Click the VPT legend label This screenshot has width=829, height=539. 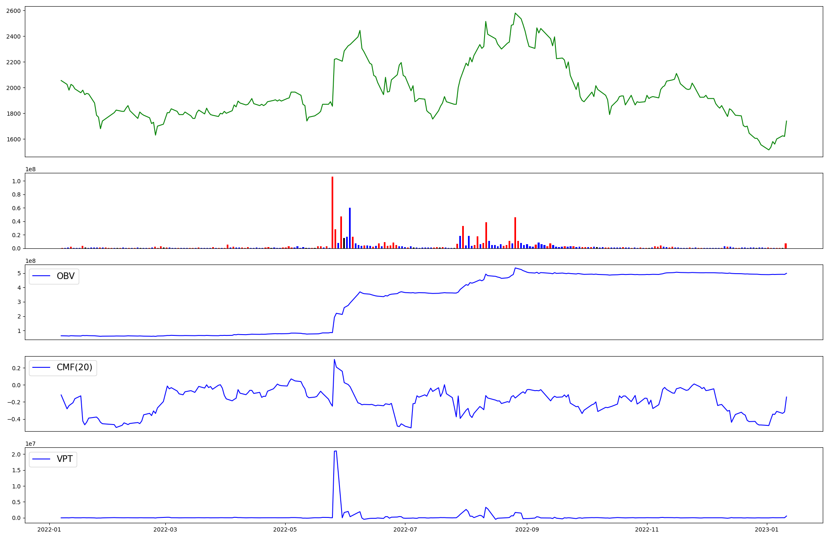[65, 459]
